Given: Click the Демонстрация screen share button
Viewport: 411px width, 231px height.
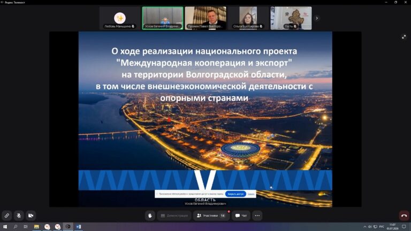Looking at the screenshot, I should point(174,215).
